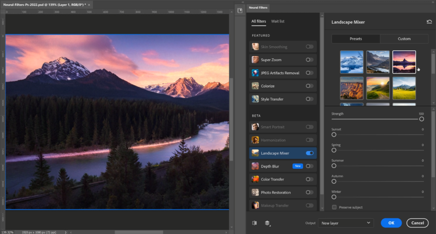The width and height of the screenshot is (436, 234).
Task: Select the Style Transfer filter icon
Action: (x=255, y=99)
